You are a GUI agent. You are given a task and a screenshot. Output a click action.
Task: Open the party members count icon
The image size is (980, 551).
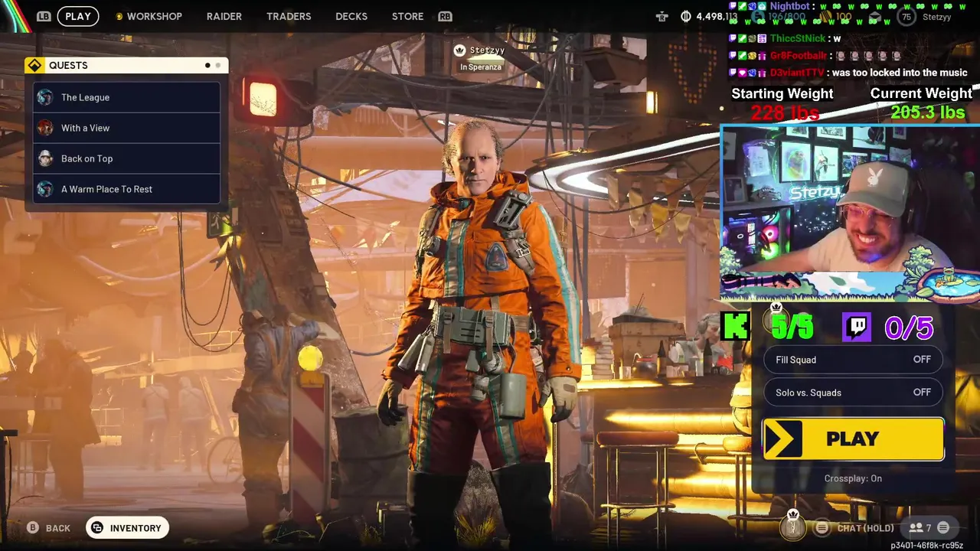click(x=916, y=527)
